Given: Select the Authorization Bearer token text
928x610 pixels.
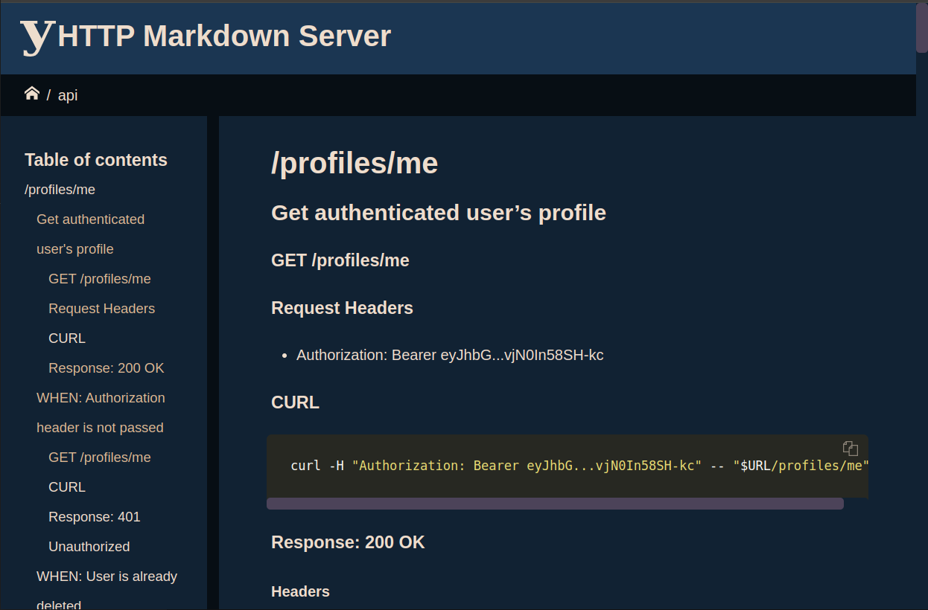Looking at the screenshot, I should click(x=450, y=355).
